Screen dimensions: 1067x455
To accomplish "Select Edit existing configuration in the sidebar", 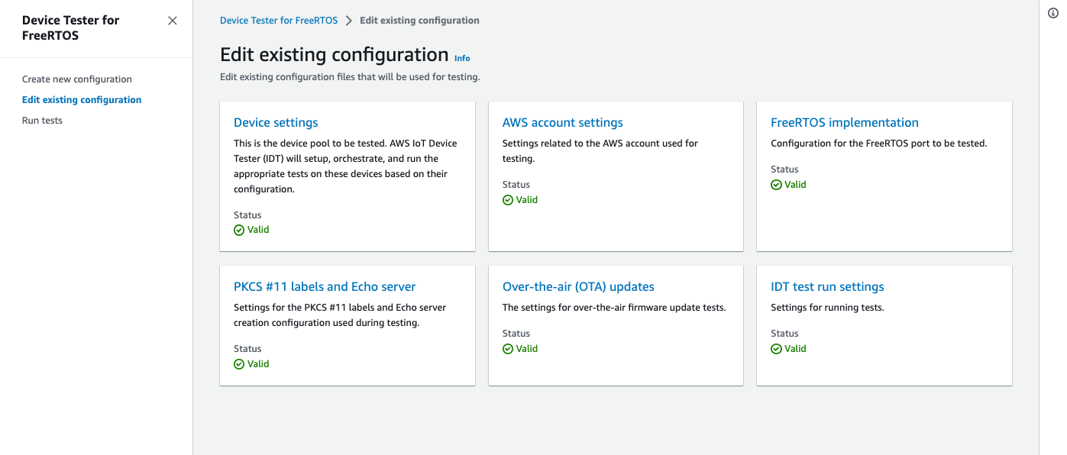I will (82, 99).
